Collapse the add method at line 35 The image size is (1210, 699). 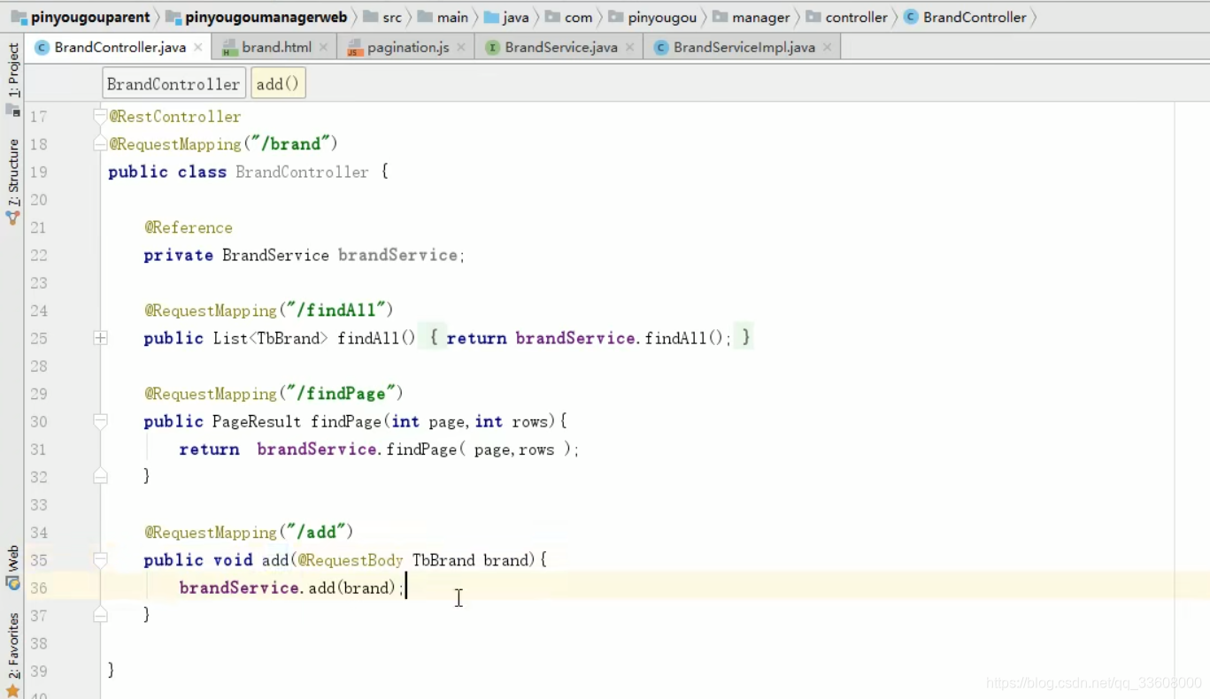point(100,560)
